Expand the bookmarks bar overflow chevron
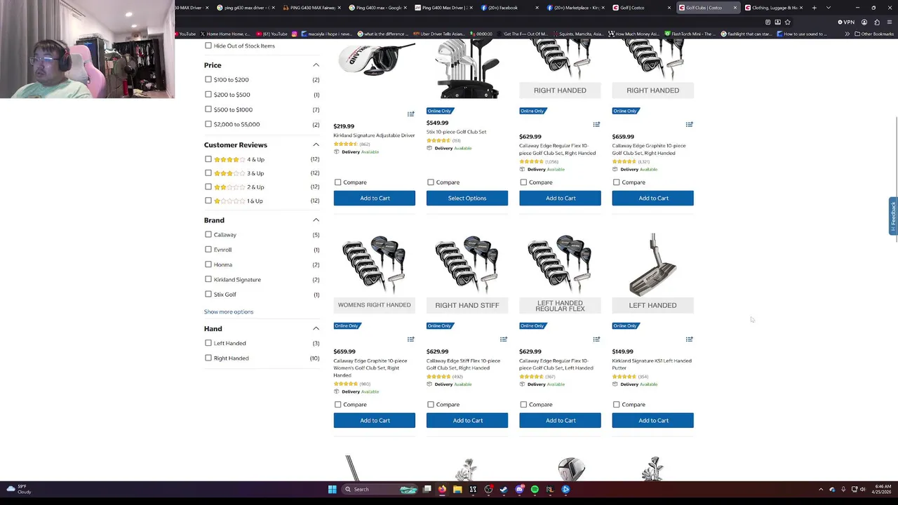The height and width of the screenshot is (505, 898). click(x=847, y=34)
